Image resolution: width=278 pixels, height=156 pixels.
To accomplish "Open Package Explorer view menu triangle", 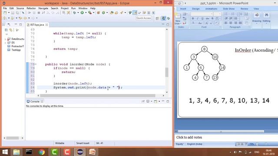I will click(7, 34).
